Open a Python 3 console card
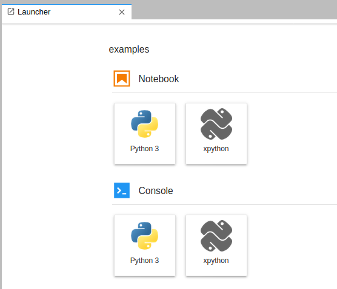This screenshot has height=289, width=337. point(145,245)
